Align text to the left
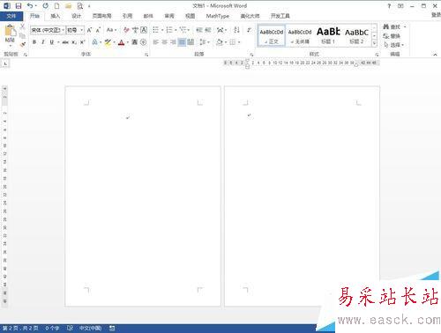Viewport: 441px width, 333px height. (x=156, y=42)
